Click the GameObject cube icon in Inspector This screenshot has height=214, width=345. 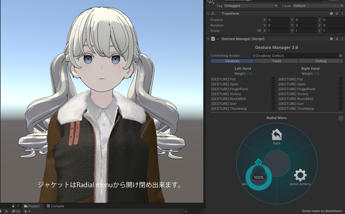[x=210, y=1]
